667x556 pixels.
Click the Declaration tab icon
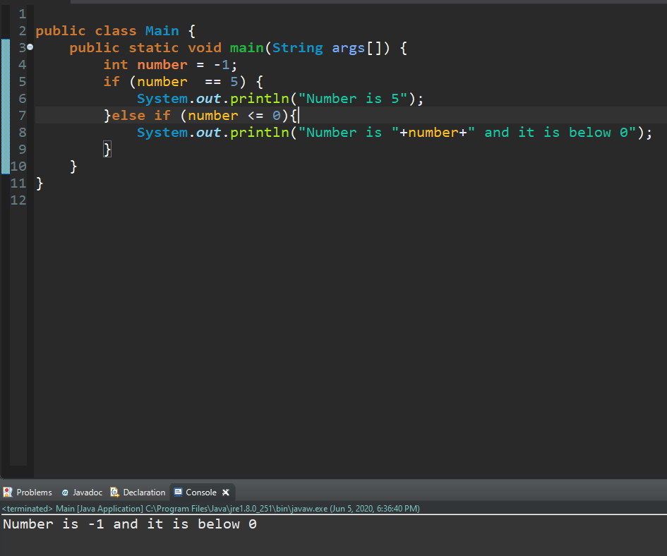click(115, 492)
